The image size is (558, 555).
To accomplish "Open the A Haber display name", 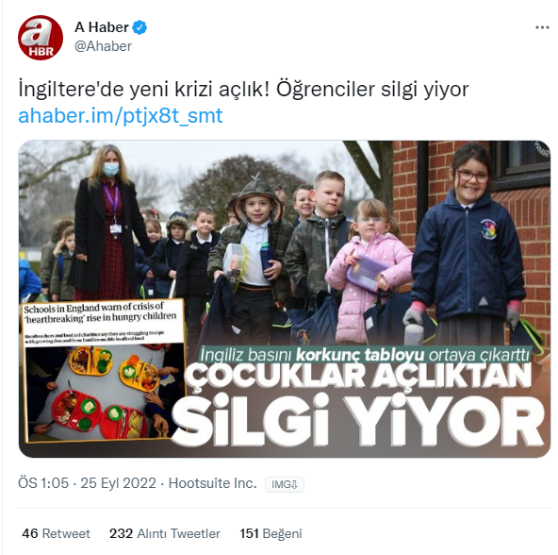I will [102, 27].
